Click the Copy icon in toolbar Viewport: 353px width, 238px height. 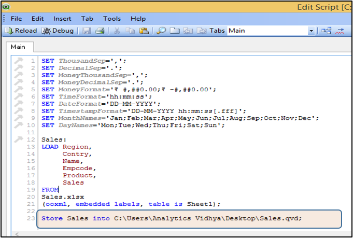(131, 31)
